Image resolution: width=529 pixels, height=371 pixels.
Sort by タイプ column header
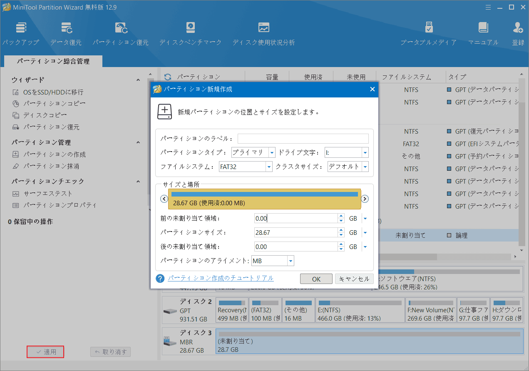(482, 77)
